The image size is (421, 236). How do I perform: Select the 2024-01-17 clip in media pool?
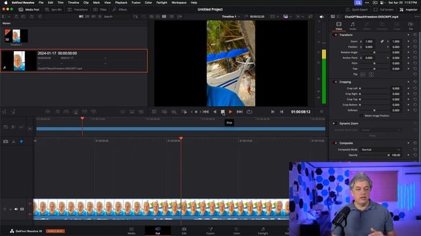(x=74, y=61)
